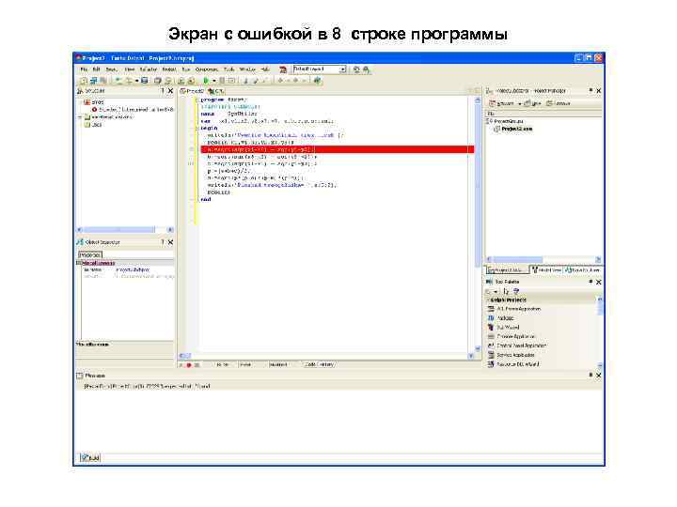
Task: Select Package in the Tool Palette
Action: tap(501, 318)
